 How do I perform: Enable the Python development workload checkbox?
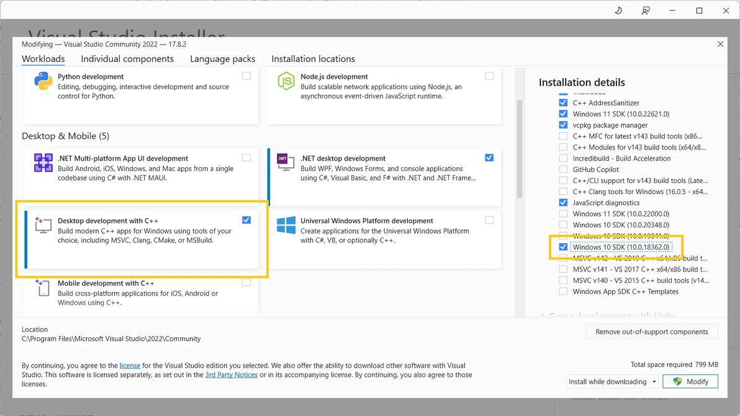pos(246,76)
